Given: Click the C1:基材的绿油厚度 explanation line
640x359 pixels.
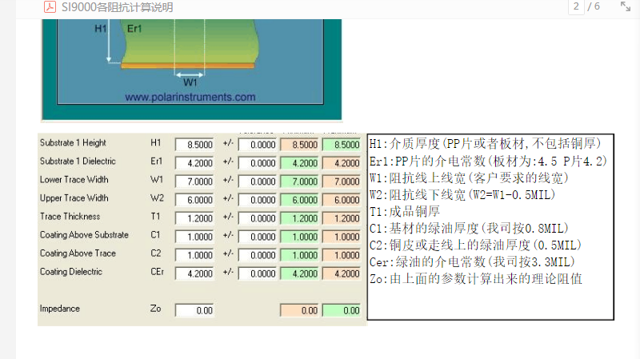Looking at the screenshot, I should click(469, 229).
